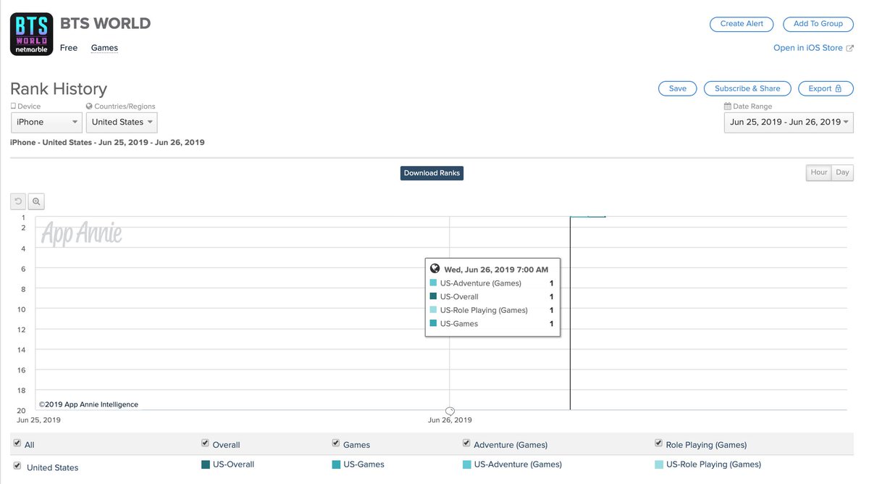The image size is (869, 484).
Task: Click Add To Group button
Action: (818, 24)
